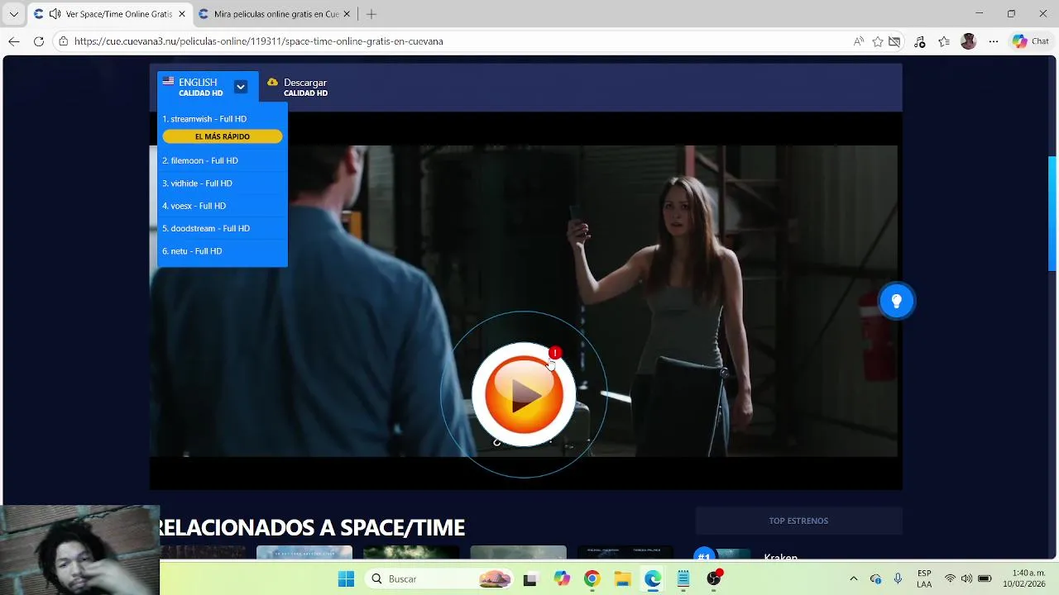Go back with browser back arrow
This screenshot has height=595, width=1059.
14,41
